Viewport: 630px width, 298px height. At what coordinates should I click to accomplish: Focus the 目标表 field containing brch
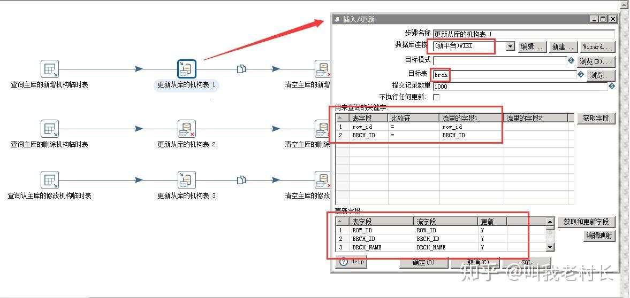click(x=505, y=75)
